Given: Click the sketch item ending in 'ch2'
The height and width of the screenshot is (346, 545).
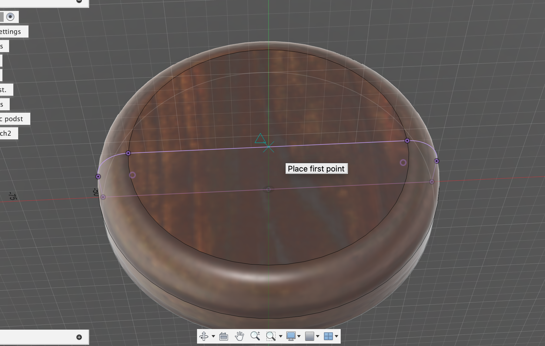Looking at the screenshot, I should (6, 133).
